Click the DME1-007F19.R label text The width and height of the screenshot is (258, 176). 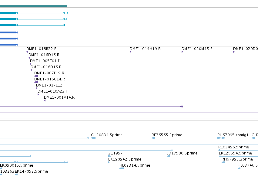pyautogui.click(x=49, y=73)
